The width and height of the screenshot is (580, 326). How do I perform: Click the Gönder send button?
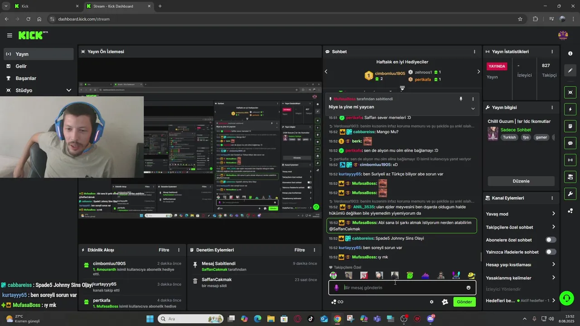point(464,302)
